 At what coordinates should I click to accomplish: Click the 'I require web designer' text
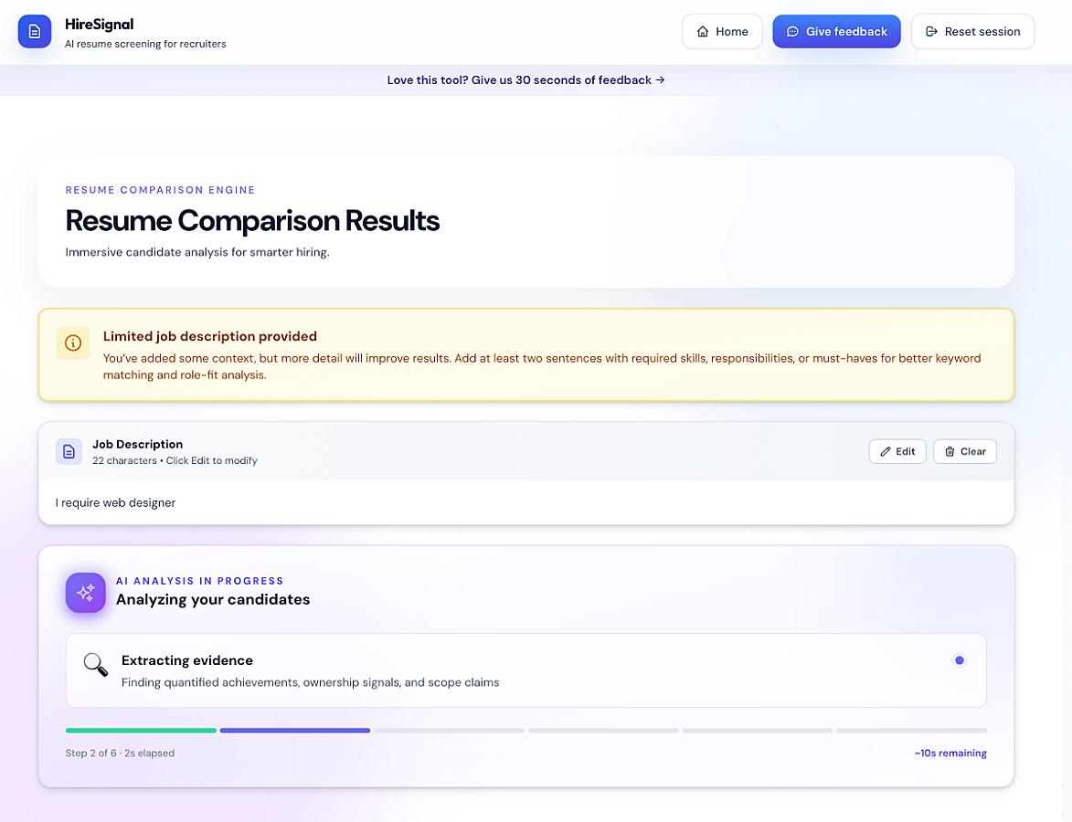coord(115,503)
